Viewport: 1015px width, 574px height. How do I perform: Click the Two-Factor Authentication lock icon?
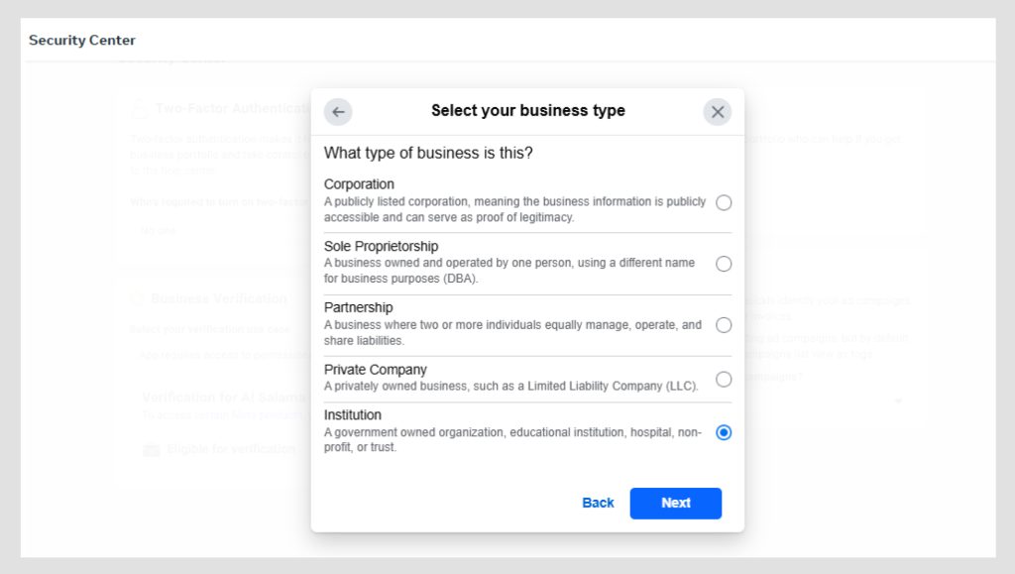(139, 109)
